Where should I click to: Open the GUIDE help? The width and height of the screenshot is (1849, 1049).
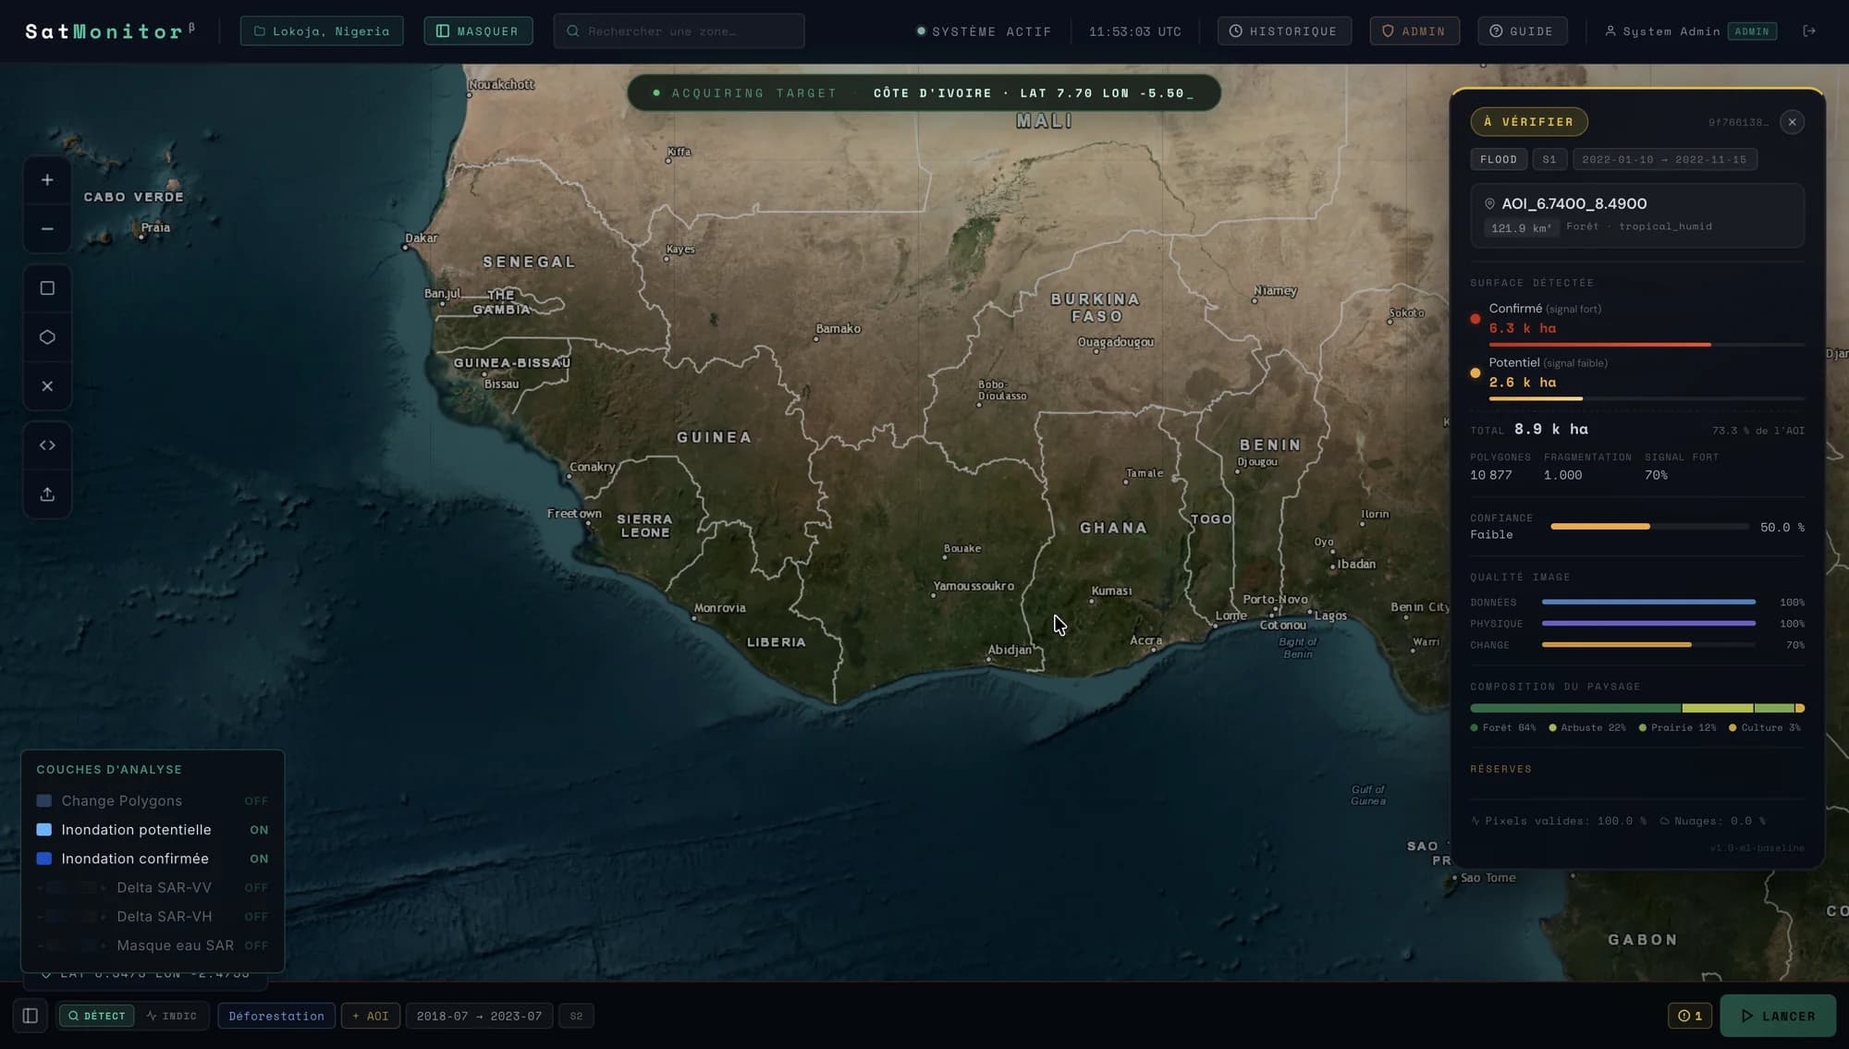(1522, 31)
